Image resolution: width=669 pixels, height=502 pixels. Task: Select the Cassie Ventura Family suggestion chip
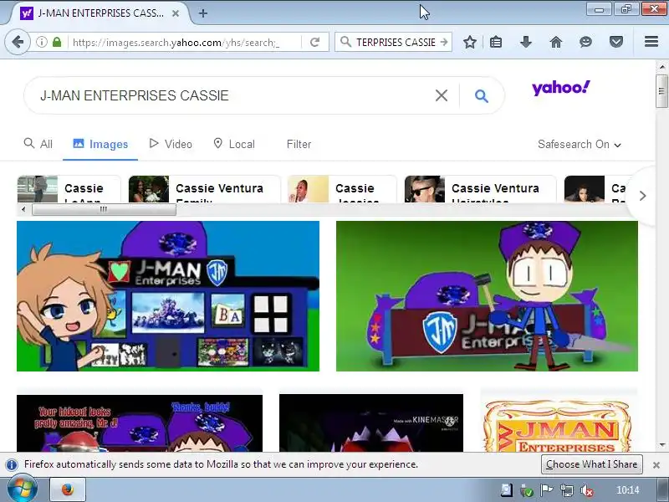click(204, 189)
